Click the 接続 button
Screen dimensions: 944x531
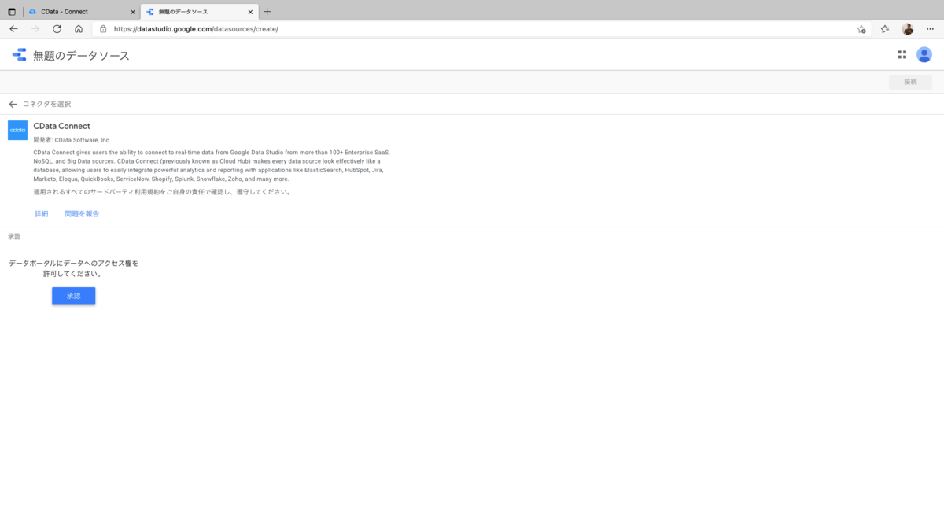coord(910,82)
